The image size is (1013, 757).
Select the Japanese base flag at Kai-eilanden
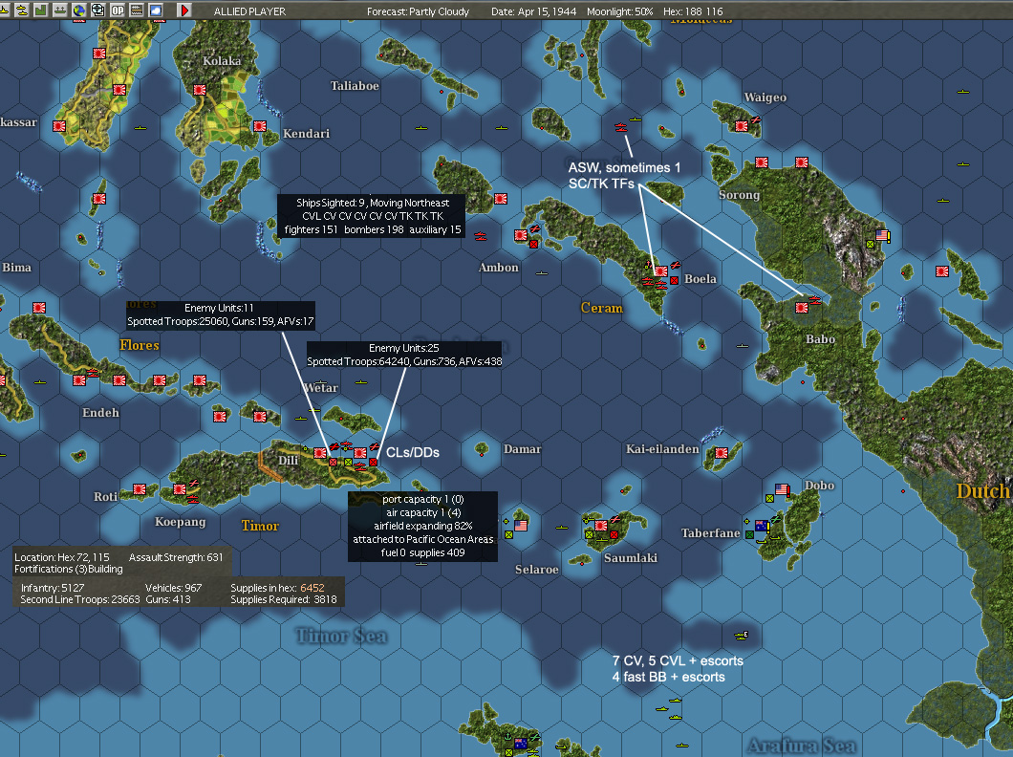click(722, 453)
